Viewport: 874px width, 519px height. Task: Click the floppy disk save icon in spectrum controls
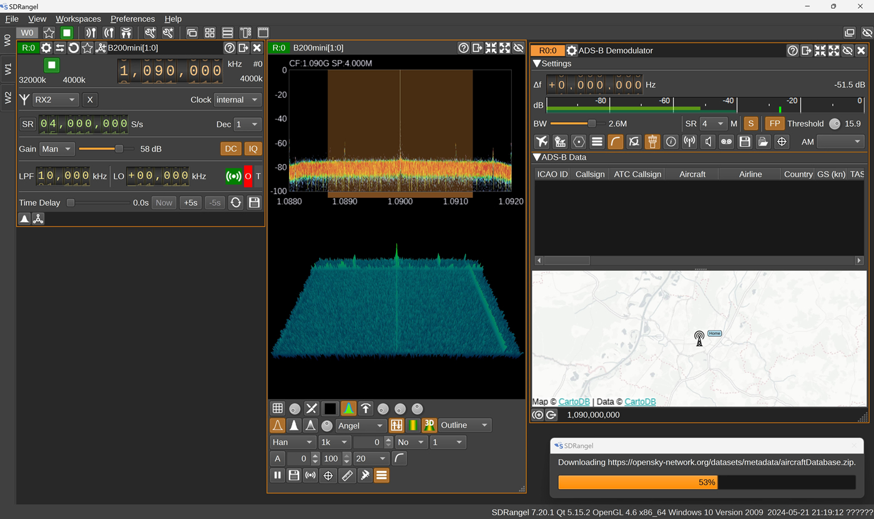[x=294, y=475]
